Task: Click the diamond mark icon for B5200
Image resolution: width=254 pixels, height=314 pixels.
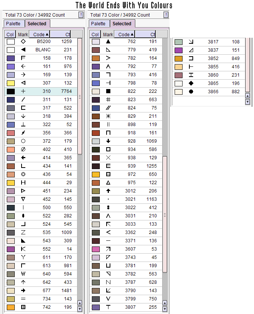Action: [x=23, y=42]
